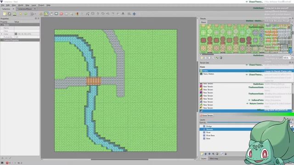Click the New Layer icon under Layers

pyautogui.click(x=202, y=154)
